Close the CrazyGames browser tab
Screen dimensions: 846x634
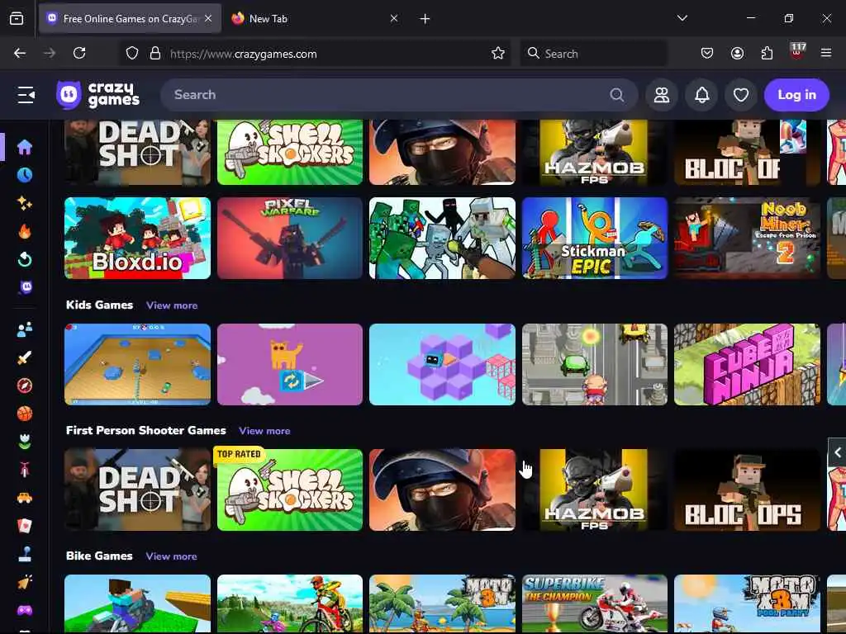[208, 19]
